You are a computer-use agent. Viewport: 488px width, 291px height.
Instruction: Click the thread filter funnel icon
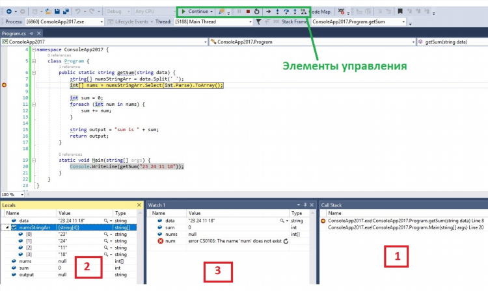(x=258, y=21)
